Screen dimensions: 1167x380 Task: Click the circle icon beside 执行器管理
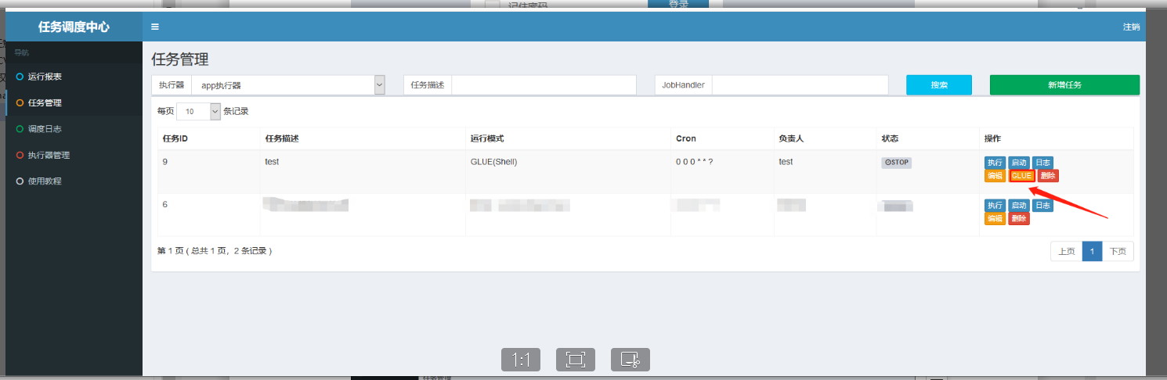click(20, 155)
